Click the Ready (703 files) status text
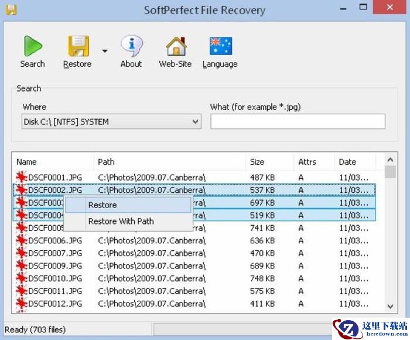The image size is (410, 340). coord(35,329)
